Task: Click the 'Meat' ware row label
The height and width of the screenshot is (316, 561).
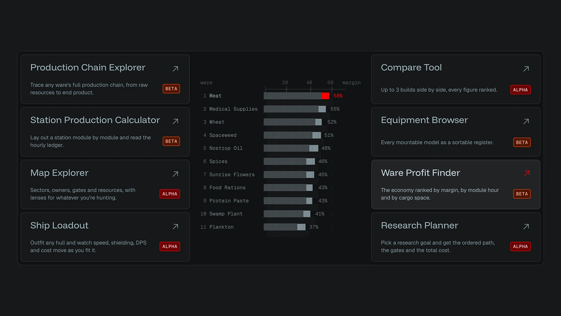Action: pyautogui.click(x=215, y=96)
